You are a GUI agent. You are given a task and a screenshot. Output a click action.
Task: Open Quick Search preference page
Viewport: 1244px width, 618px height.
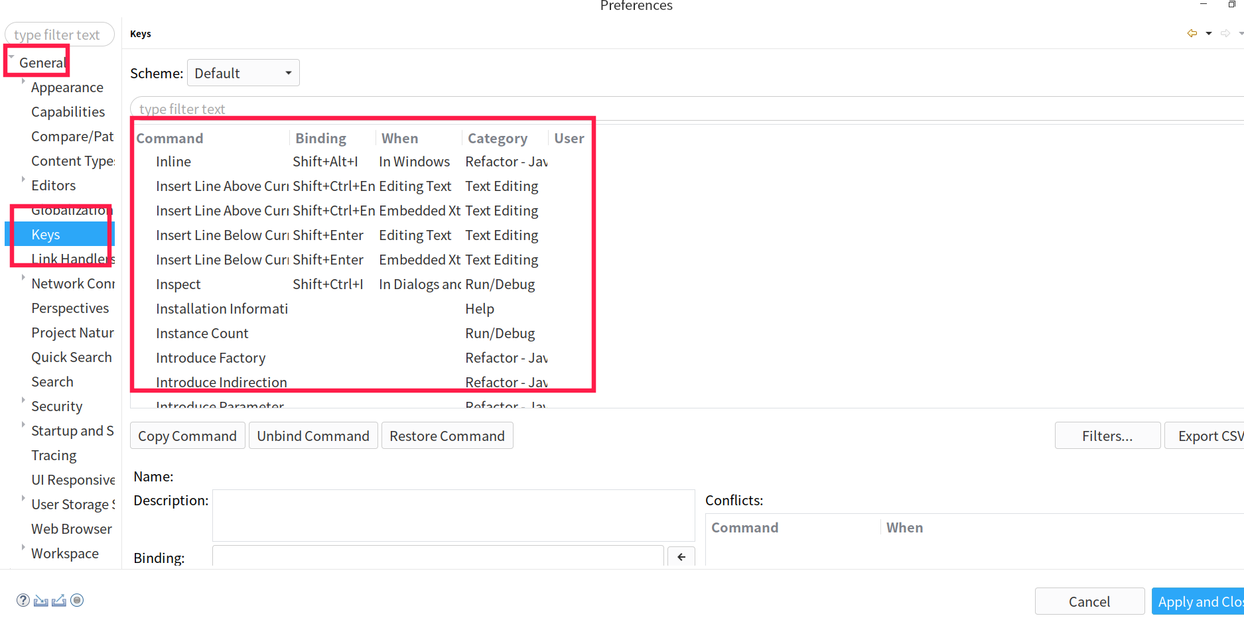72,357
